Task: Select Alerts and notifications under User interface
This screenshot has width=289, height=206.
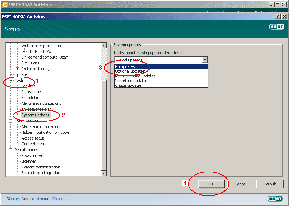Action: [x=41, y=126]
